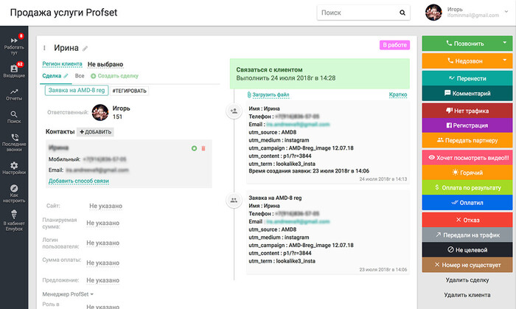Switch to the Все deals tab
The image size is (516, 309).
point(80,76)
